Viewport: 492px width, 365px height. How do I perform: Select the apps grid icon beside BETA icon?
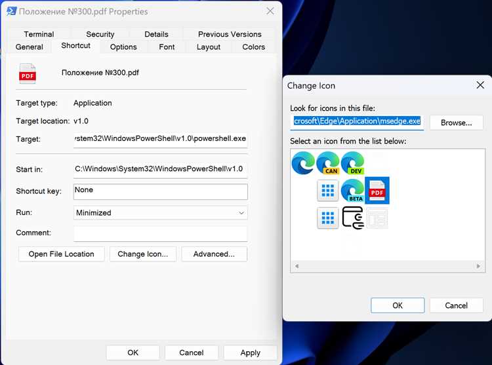(x=327, y=190)
